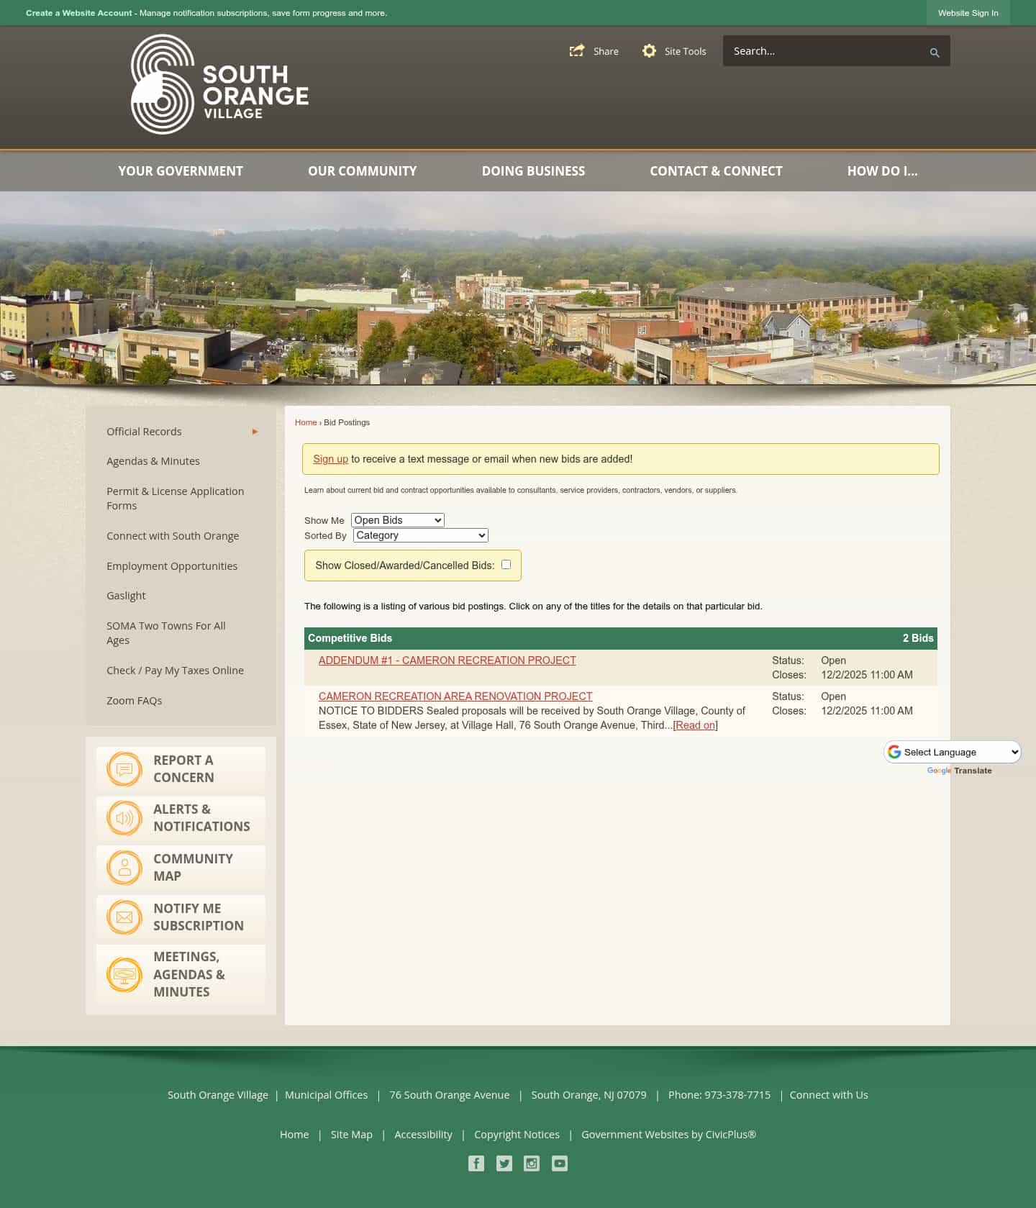Click the Home breadcrumb link

coord(306,422)
